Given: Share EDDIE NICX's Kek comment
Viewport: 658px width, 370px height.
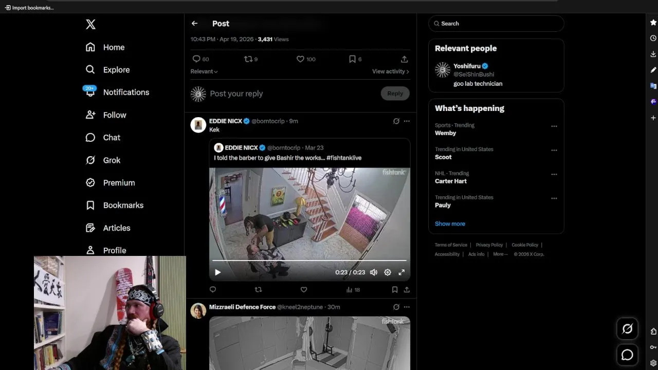Looking at the screenshot, I should click(x=407, y=290).
